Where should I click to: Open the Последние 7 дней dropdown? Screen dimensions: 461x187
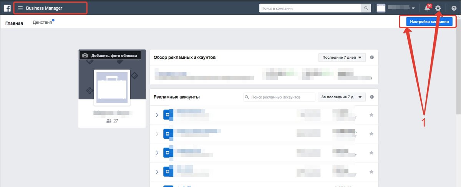coord(342,58)
